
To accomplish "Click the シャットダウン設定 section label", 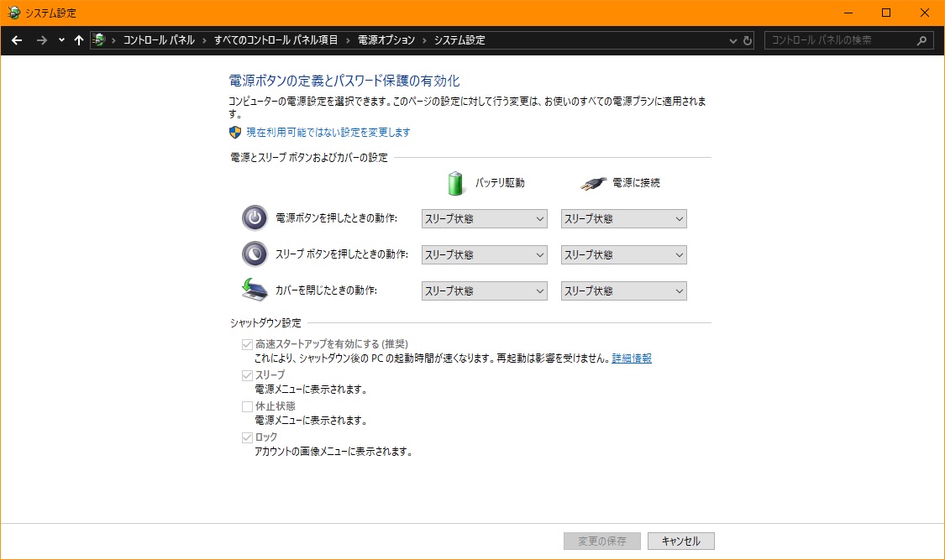I will 265,322.
